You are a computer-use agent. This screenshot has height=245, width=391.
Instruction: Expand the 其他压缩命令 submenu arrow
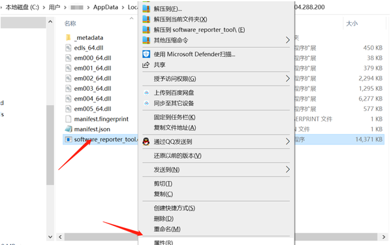pyautogui.click(x=287, y=40)
